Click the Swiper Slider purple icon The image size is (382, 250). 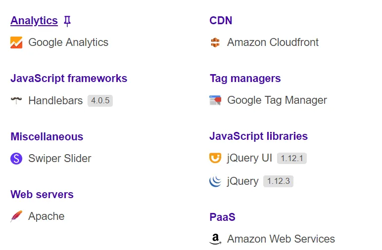click(16, 159)
